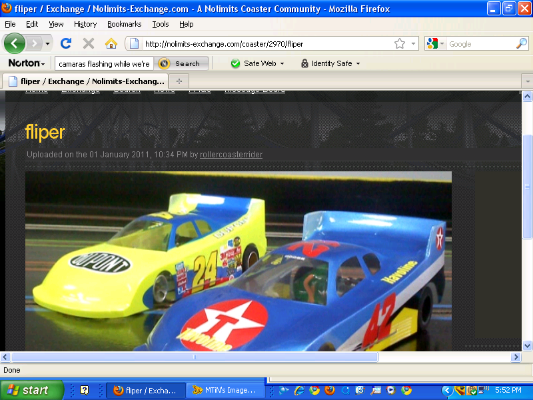This screenshot has width=533, height=400.
Task: Click the Stop loading X icon
Action: (x=89, y=43)
